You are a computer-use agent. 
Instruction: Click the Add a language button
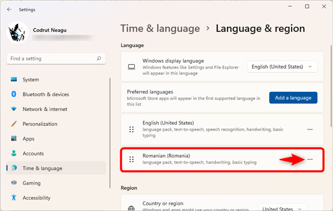point(293,98)
